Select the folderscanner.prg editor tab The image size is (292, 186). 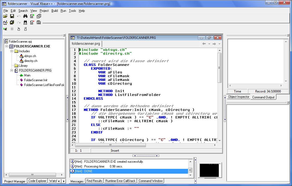pos(86,44)
